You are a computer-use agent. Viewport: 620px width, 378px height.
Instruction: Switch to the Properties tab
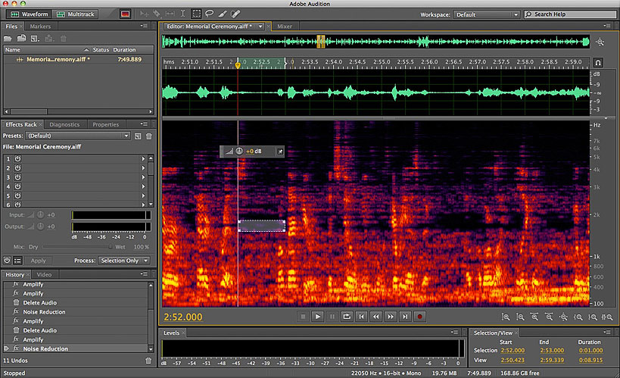[105, 124]
